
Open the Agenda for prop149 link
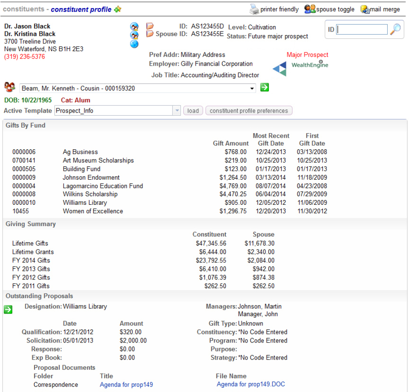point(126,384)
